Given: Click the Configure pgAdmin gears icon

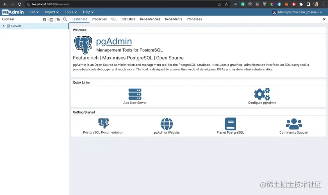Looking at the screenshot, I should coord(262,94).
